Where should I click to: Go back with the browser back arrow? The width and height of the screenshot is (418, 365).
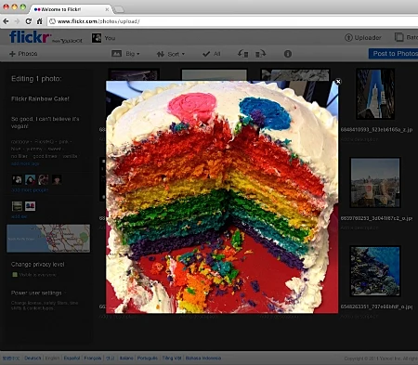click(x=6, y=21)
